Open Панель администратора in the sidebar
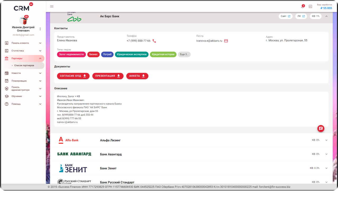The image size is (338, 197). coord(23,89)
